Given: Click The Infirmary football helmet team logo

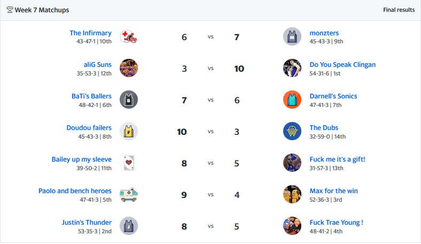Looking at the screenshot, I should 129,37.
